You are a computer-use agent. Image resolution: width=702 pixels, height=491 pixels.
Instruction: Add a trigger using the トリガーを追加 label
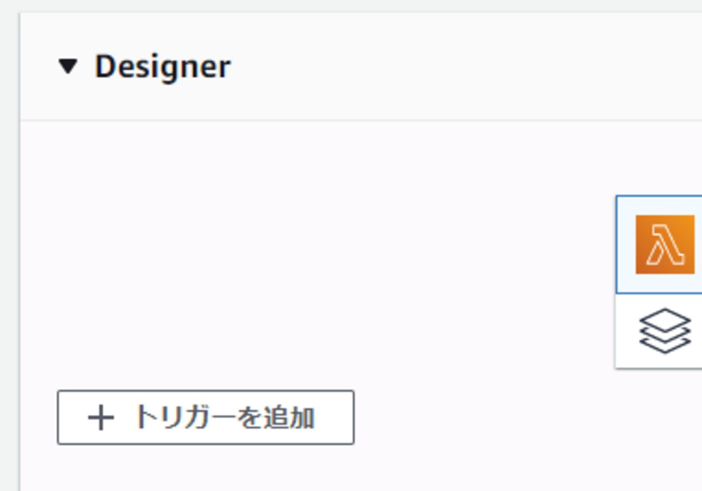pyautogui.click(x=222, y=418)
